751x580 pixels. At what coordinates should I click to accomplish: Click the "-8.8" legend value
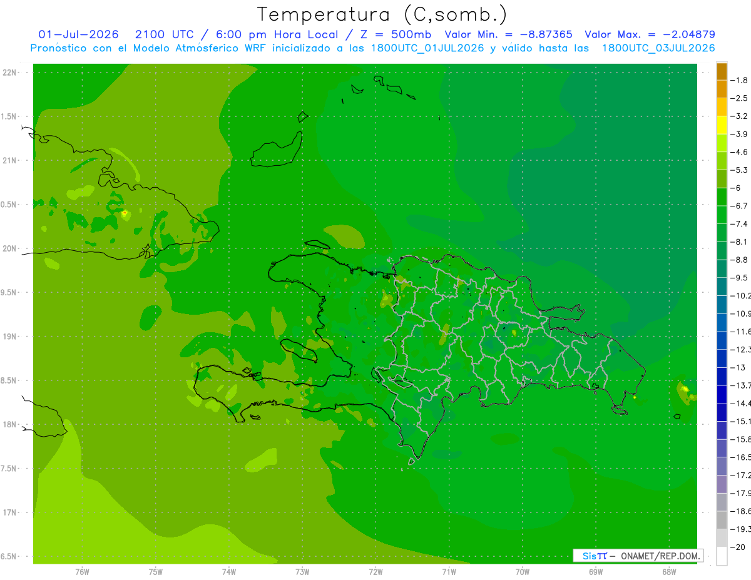click(739, 260)
